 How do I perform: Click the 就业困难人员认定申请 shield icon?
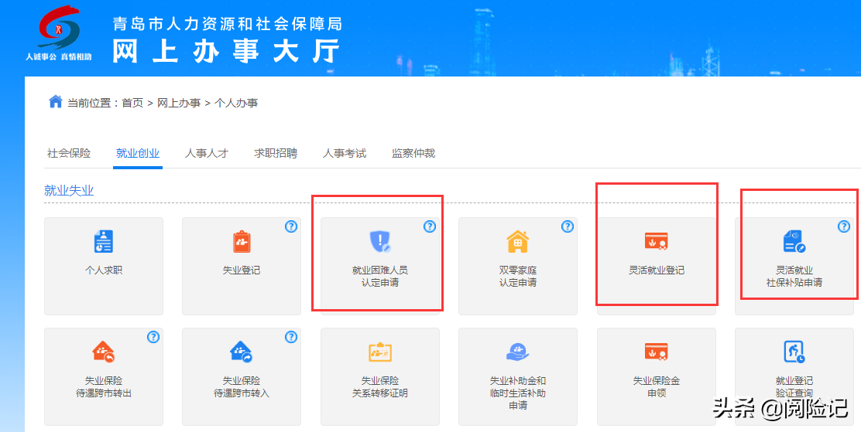pyautogui.click(x=380, y=241)
